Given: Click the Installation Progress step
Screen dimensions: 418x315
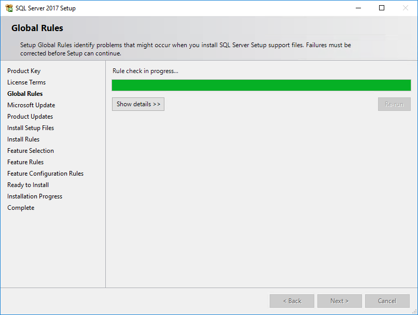Looking at the screenshot, I should click(x=35, y=196).
